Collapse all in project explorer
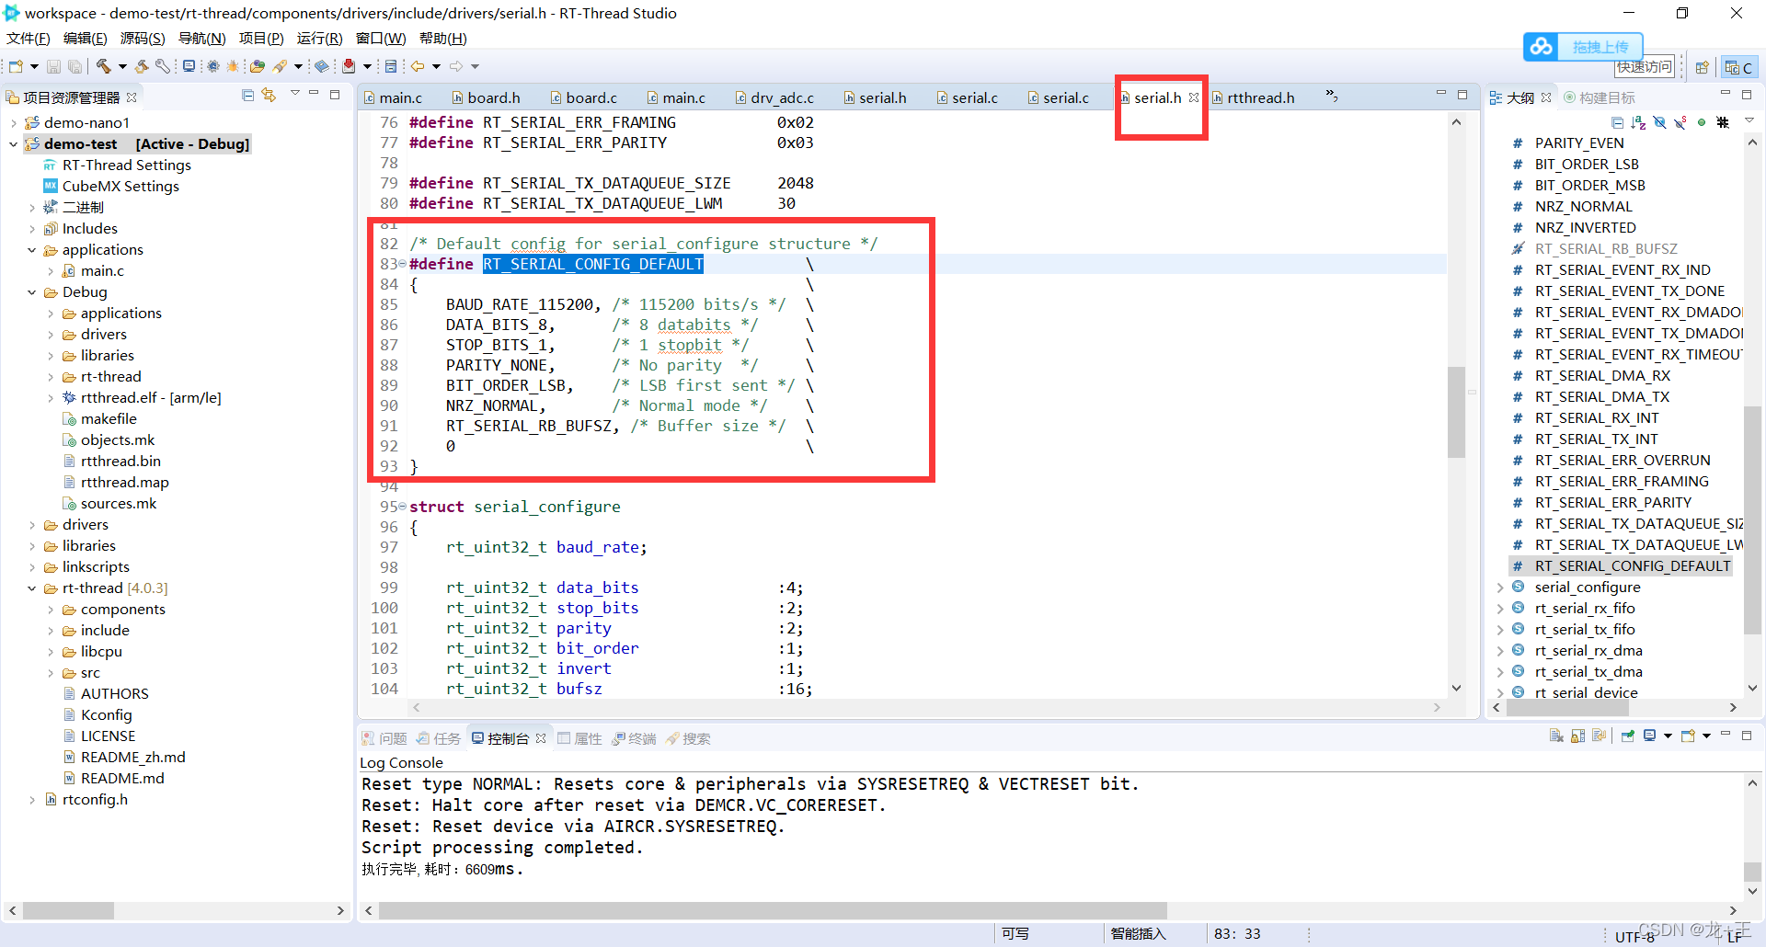Viewport: 1766px width, 947px height. tap(247, 96)
